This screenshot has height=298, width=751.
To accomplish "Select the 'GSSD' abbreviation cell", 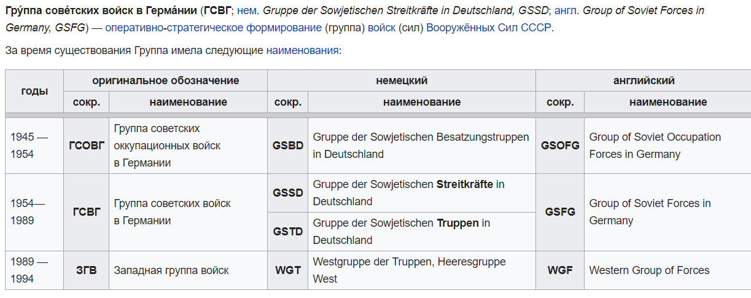I will 288,193.
